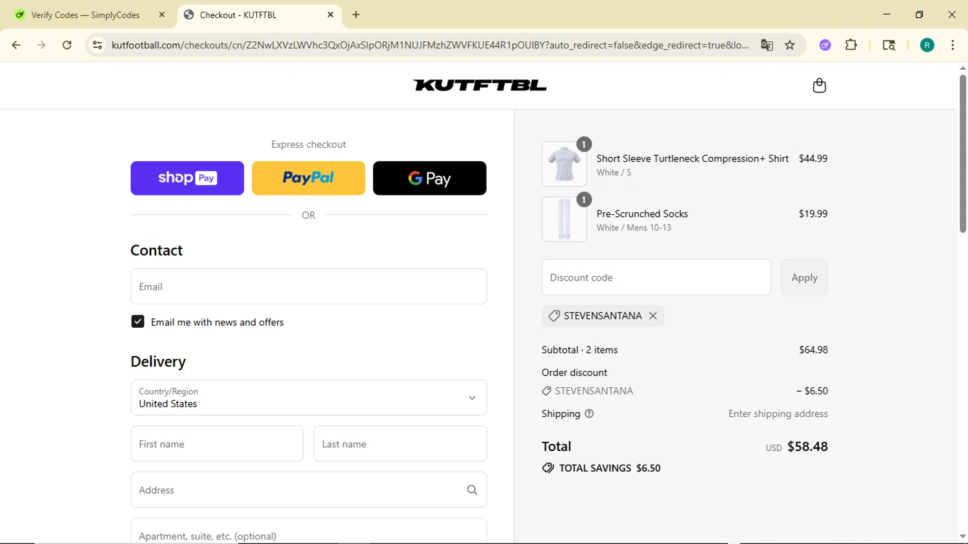Viewport: 968px width, 544px height.
Task: Click the Subtotal 2 items label
Action: point(580,350)
